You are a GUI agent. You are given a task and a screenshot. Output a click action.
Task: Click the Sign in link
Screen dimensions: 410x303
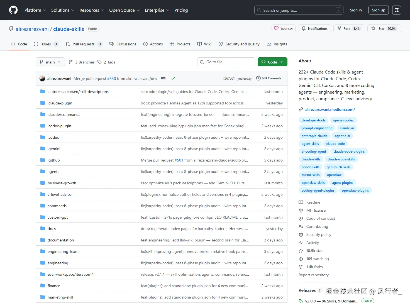pyautogui.click(x=356, y=10)
